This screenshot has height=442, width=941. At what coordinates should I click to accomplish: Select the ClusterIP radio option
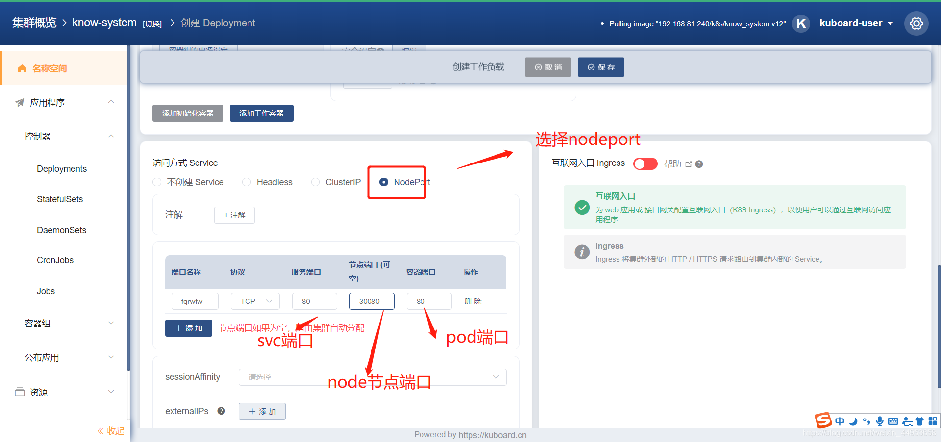tap(336, 182)
